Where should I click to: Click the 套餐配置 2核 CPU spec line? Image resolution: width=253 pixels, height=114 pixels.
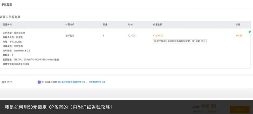pyautogui.click(x=31, y=60)
